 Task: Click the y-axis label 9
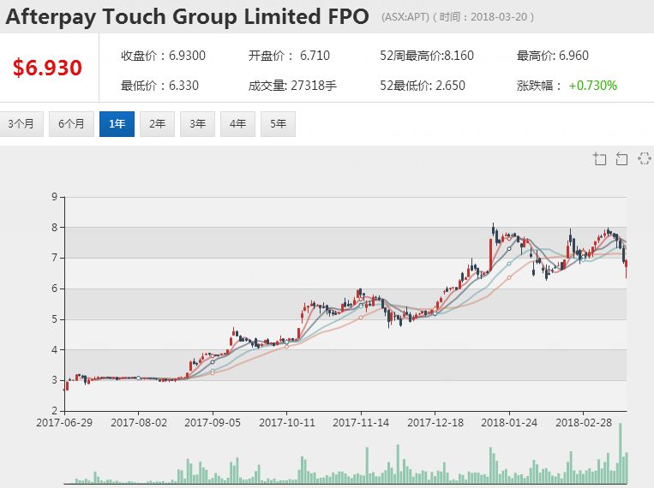(55, 197)
